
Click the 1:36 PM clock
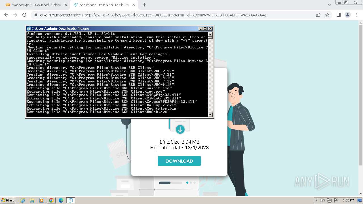point(349,200)
